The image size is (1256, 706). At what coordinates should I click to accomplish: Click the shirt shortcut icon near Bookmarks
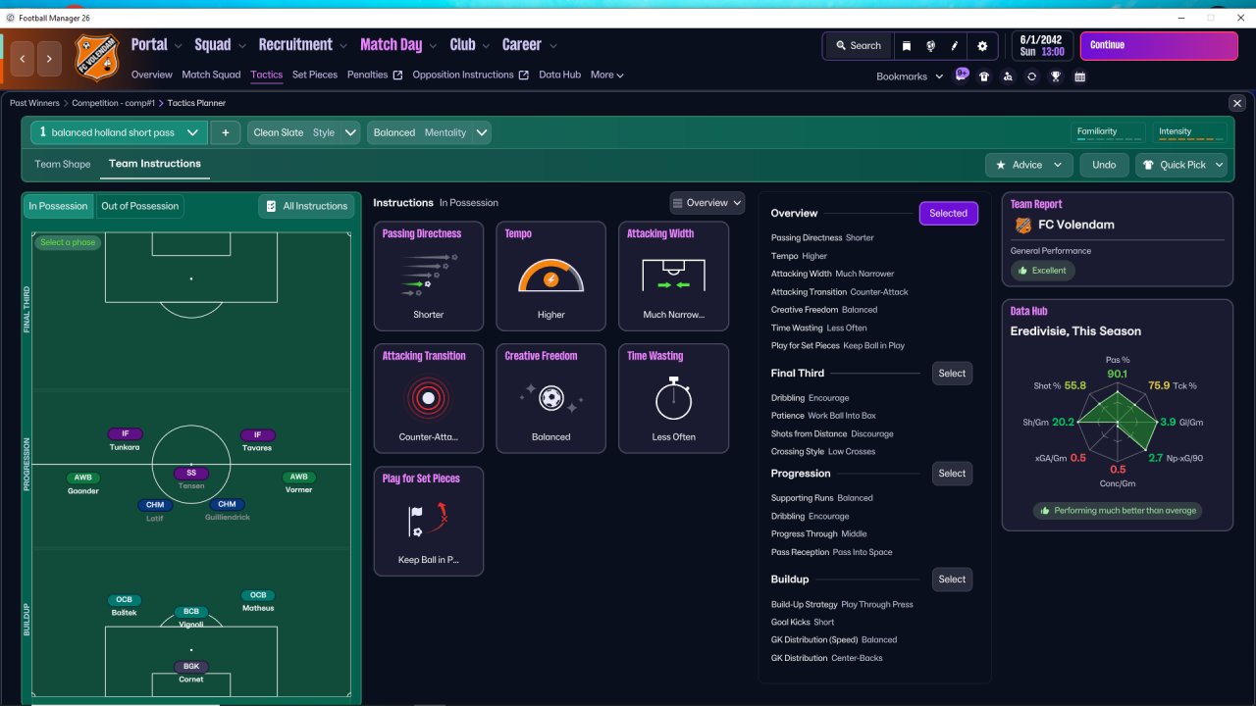[984, 76]
